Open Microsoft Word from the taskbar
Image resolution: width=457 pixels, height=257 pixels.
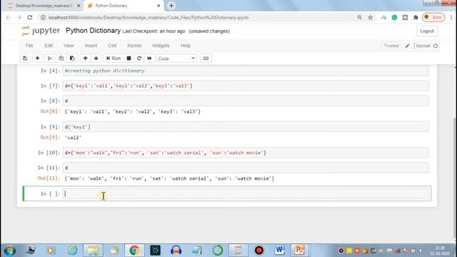pos(279,250)
